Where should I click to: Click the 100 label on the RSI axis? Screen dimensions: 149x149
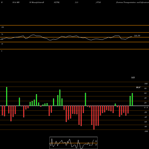pyautogui.click(x=2, y=27)
